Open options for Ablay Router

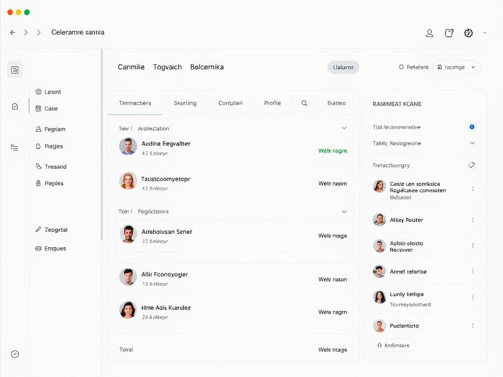[x=473, y=220]
